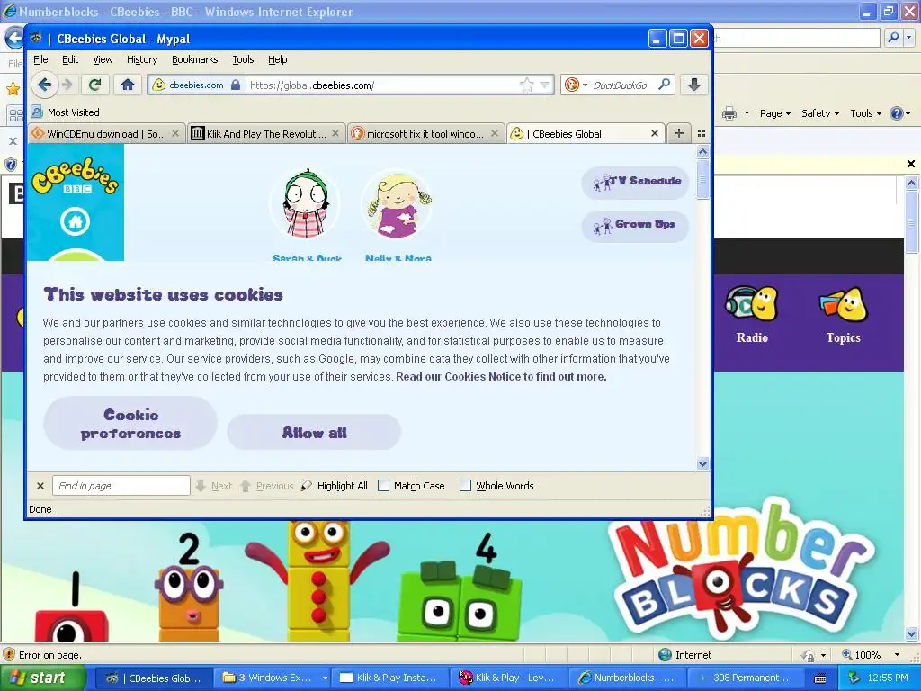
Task: Click the DuckDuckGo search magnifier
Action: 665,85
